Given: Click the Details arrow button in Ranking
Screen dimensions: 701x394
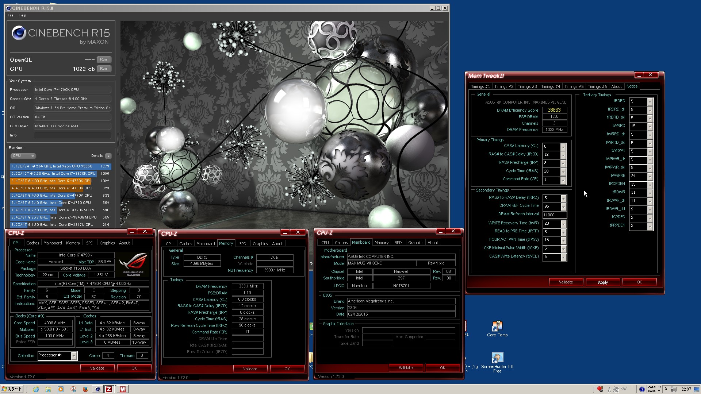Looking at the screenshot, I should point(108,156).
